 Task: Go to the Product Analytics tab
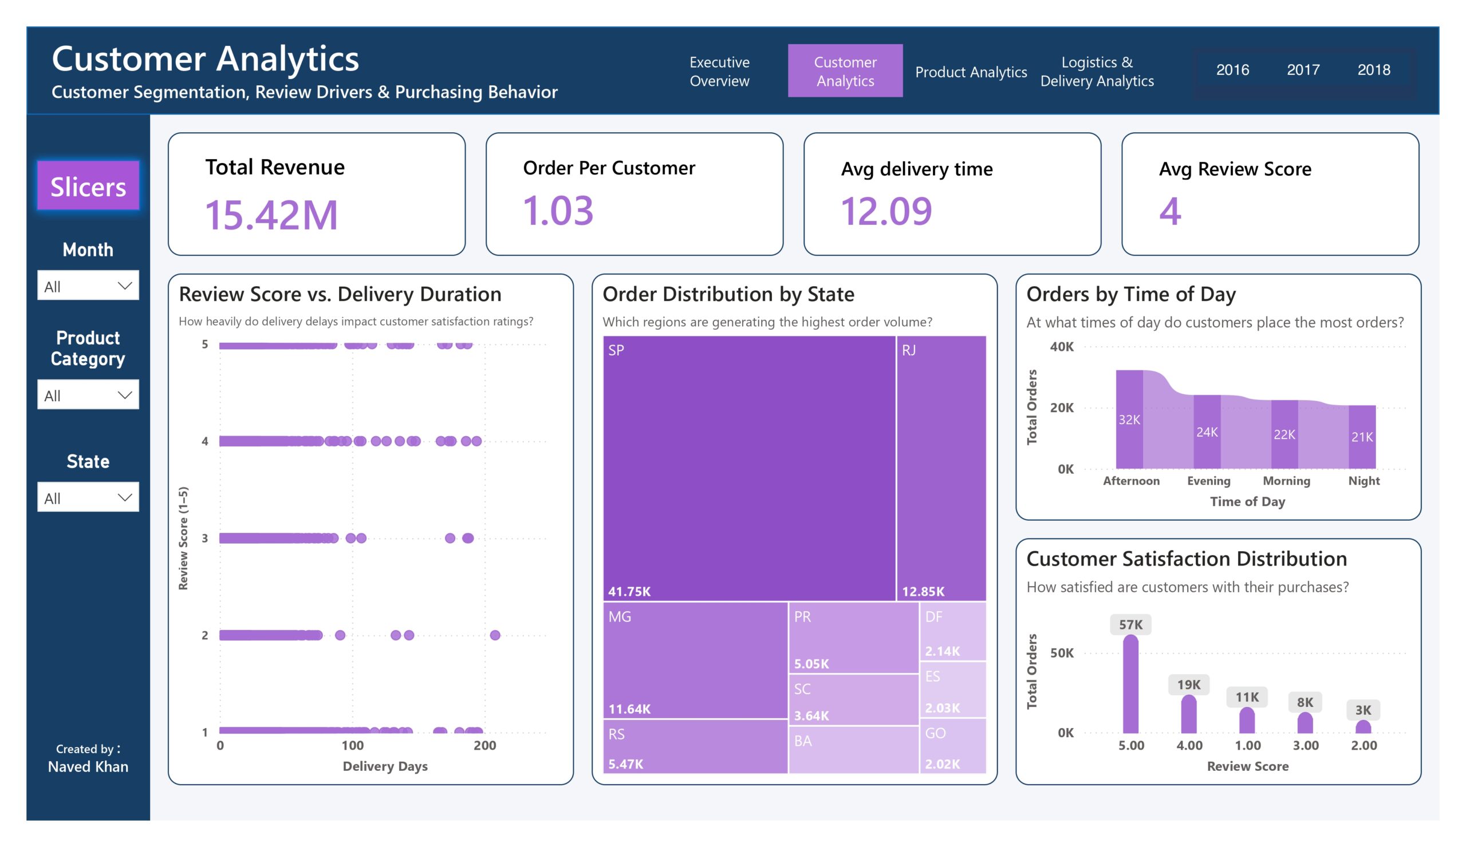(971, 72)
